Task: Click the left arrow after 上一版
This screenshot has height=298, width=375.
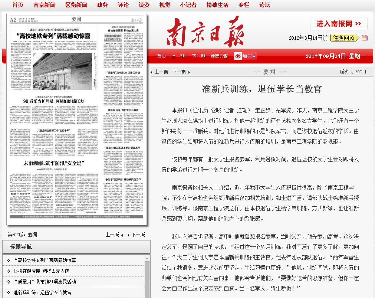Action: pyautogui.click(x=122, y=235)
